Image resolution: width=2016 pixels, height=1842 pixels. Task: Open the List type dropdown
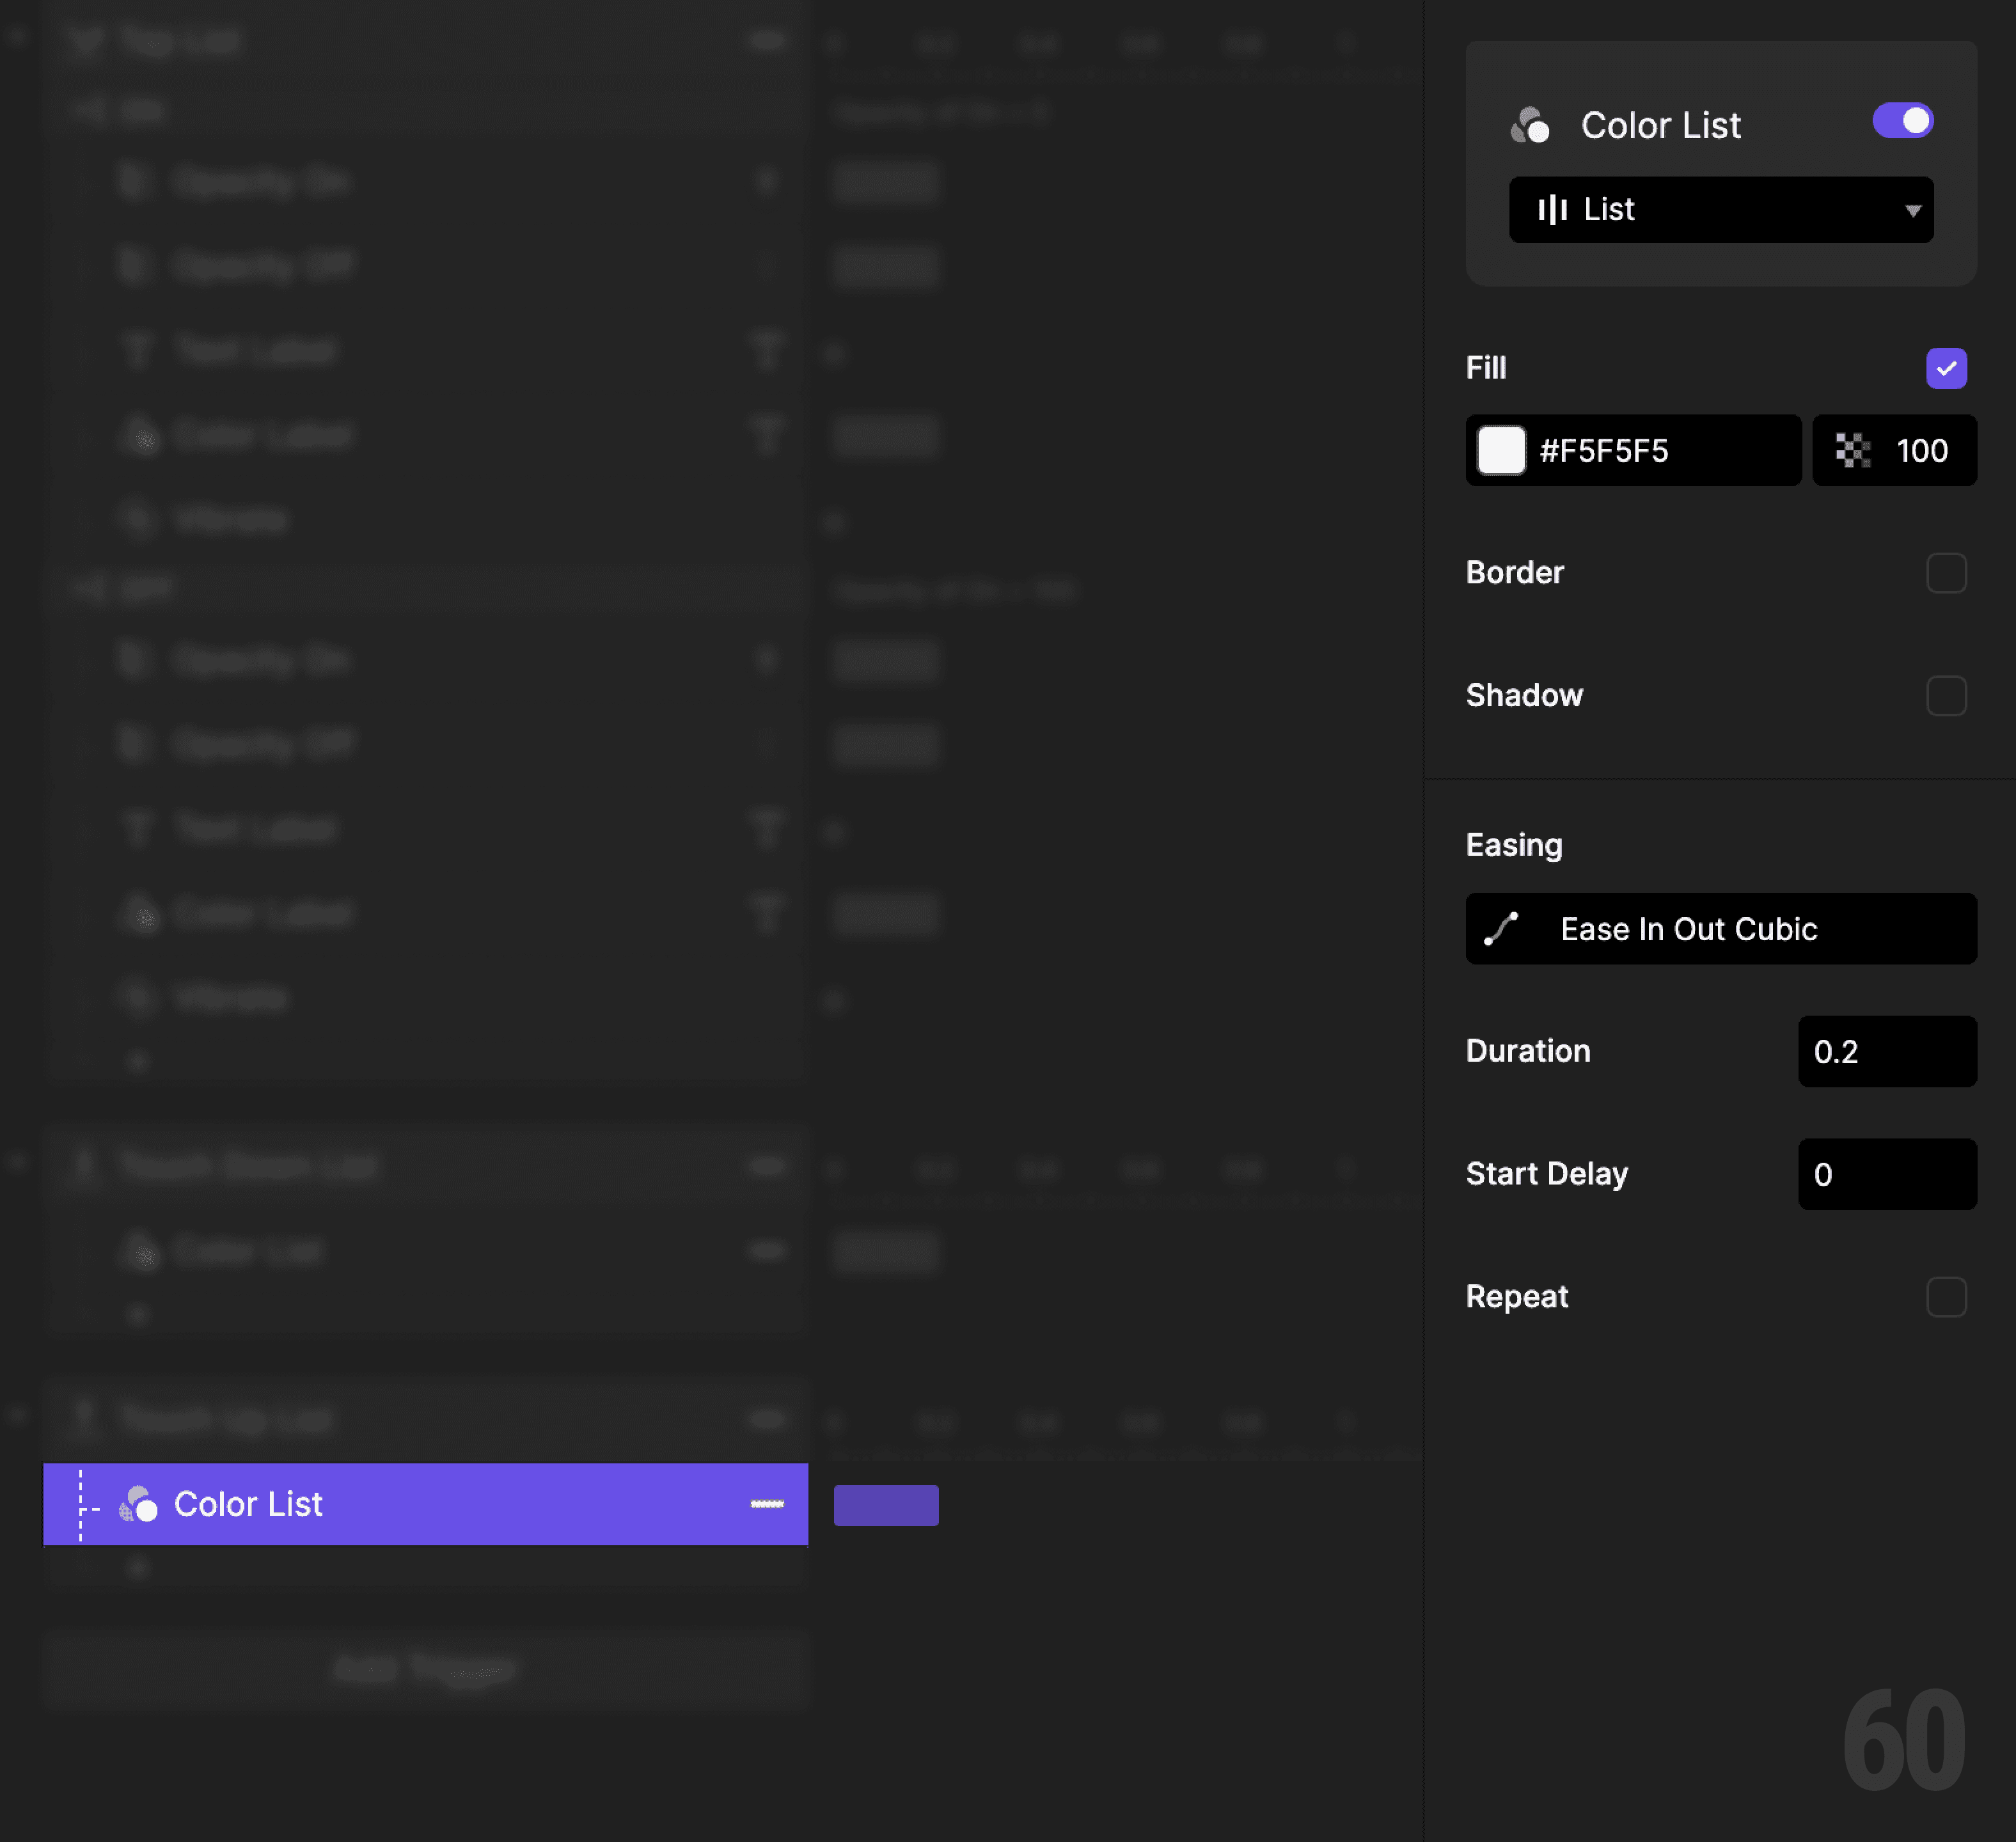(1720, 209)
